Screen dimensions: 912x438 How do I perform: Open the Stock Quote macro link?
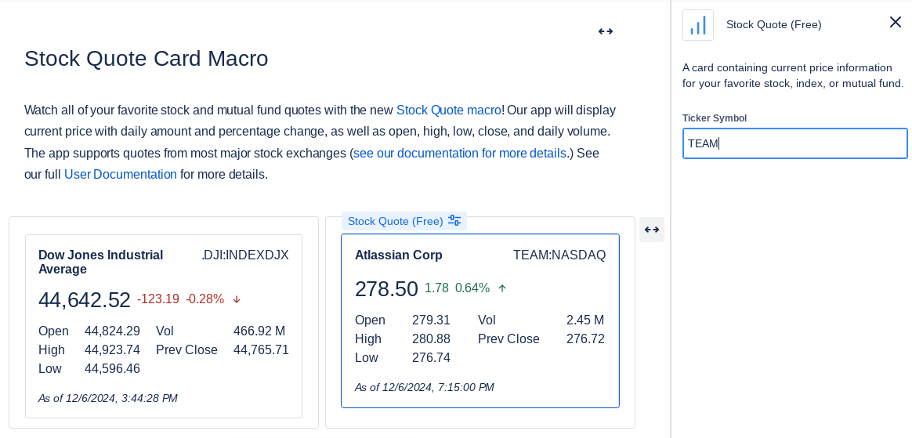448,110
